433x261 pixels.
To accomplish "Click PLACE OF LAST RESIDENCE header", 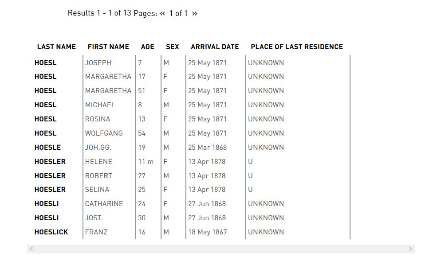I will (297, 47).
